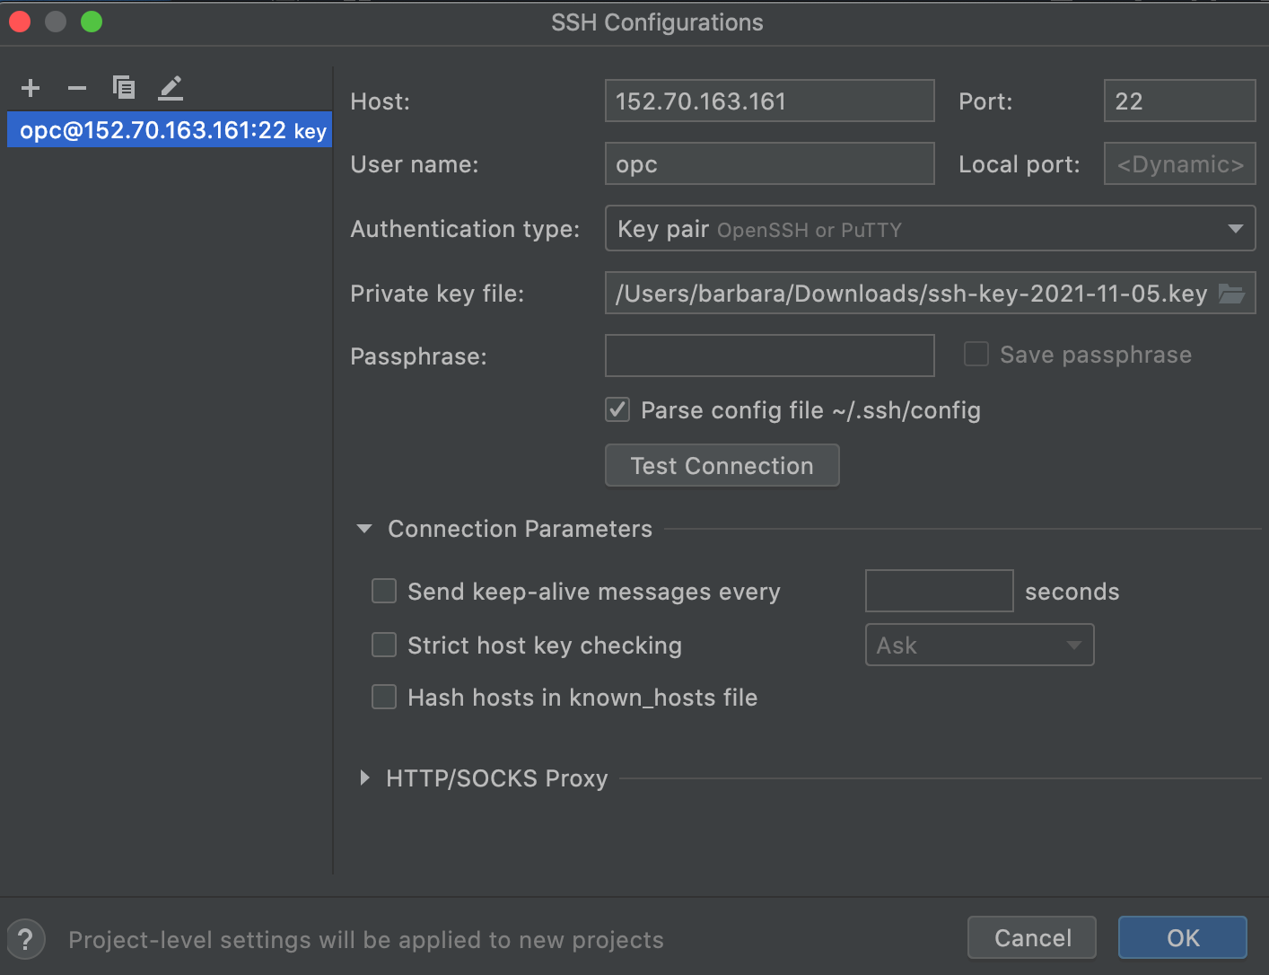The height and width of the screenshot is (975, 1269).
Task: Collapse the Connection Parameters section
Action: tap(364, 529)
